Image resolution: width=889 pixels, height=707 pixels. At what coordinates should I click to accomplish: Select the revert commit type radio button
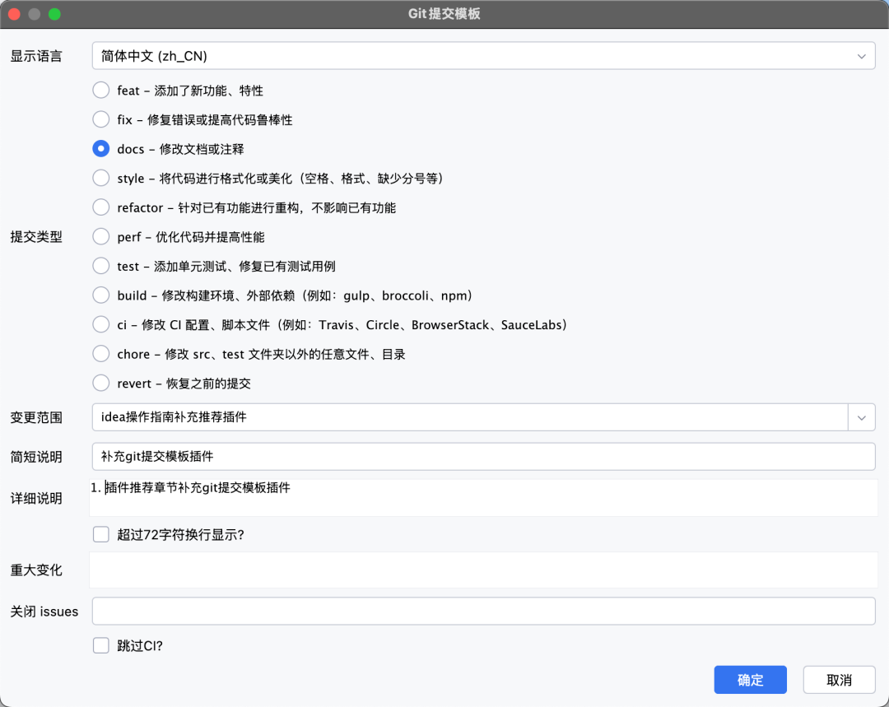pos(100,383)
